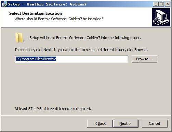
Task: Cancel the Golden7 installation
Action: coord(155,123)
